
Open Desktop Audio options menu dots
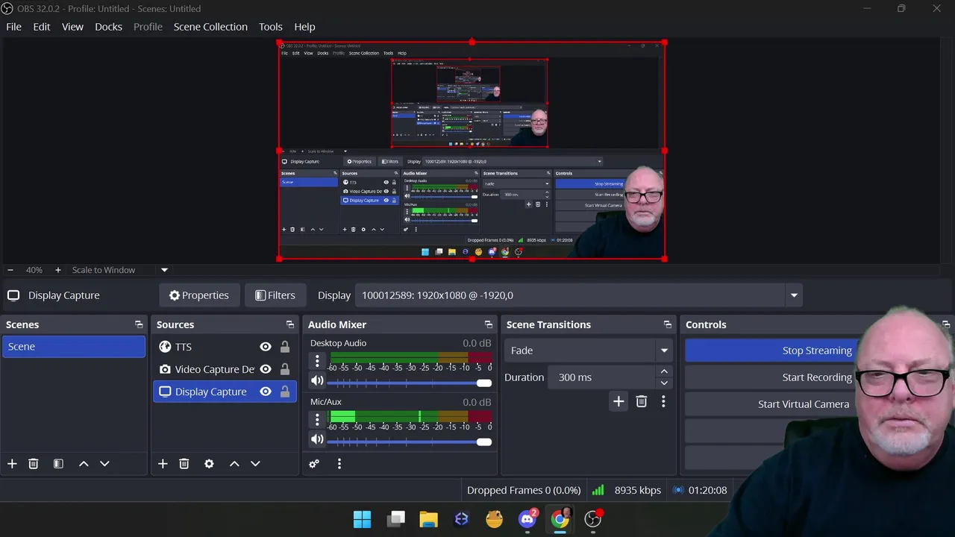pos(317,362)
